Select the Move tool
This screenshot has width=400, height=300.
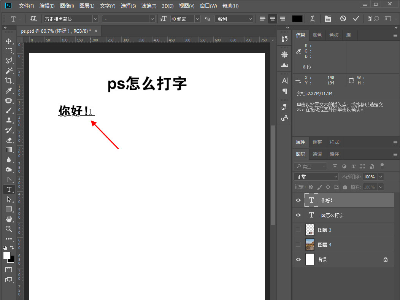[x=9, y=41]
